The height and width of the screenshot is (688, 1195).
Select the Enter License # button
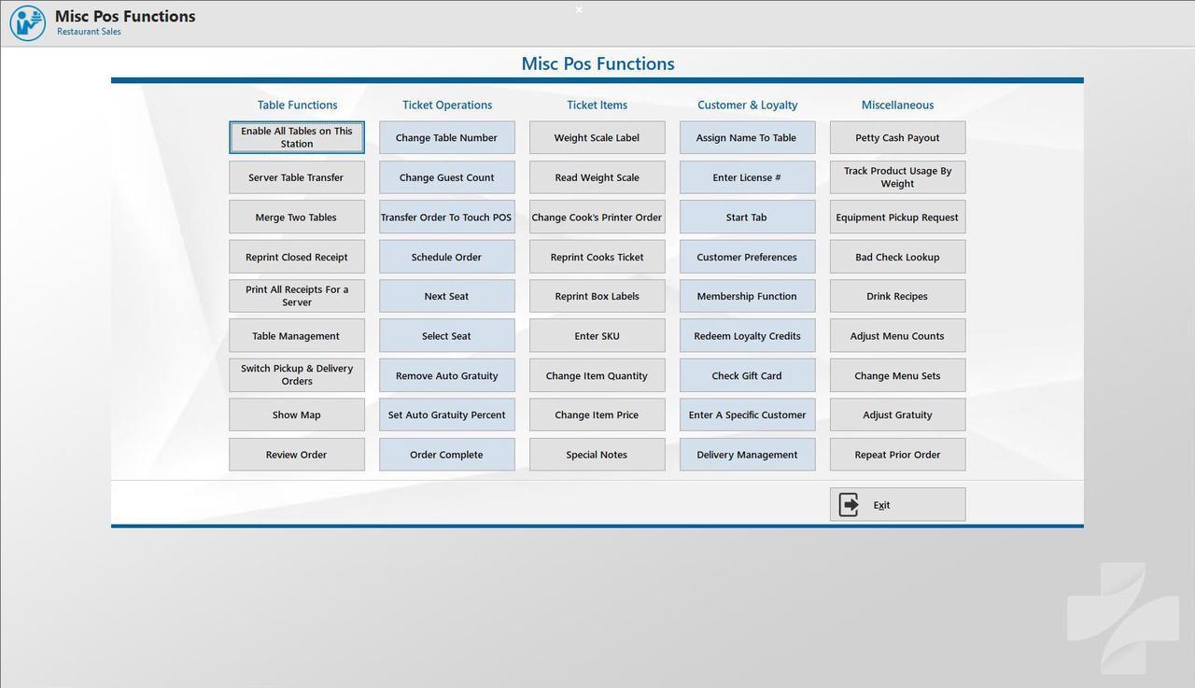(748, 177)
